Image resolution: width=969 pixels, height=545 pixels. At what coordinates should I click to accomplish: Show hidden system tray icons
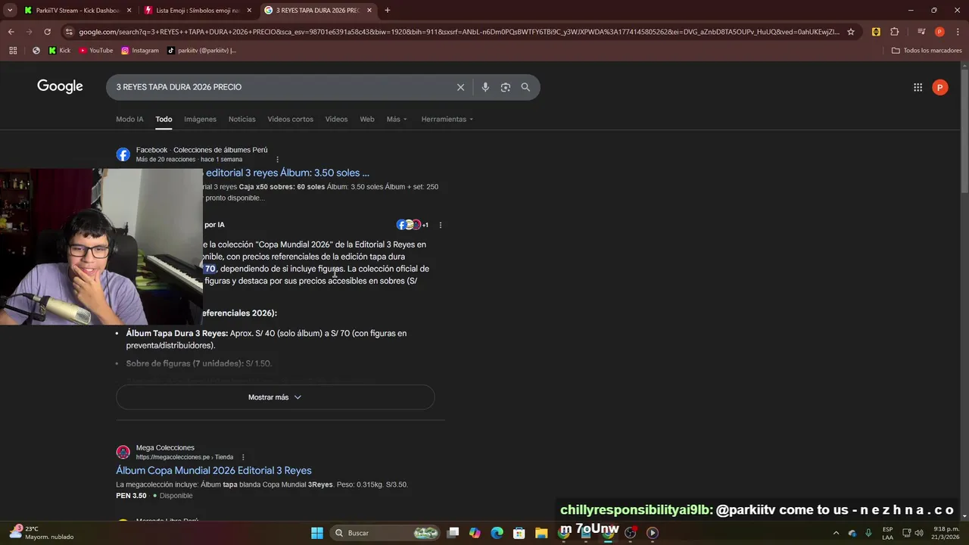836,533
